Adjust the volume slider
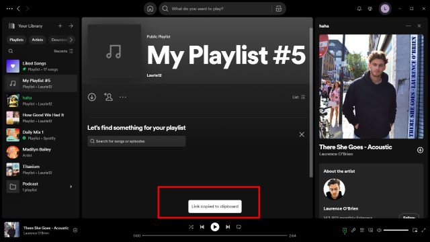This screenshot has height=242, width=430. pos(396,230)
